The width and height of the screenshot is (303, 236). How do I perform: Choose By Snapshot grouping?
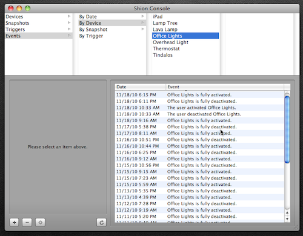tap(112, 30)
